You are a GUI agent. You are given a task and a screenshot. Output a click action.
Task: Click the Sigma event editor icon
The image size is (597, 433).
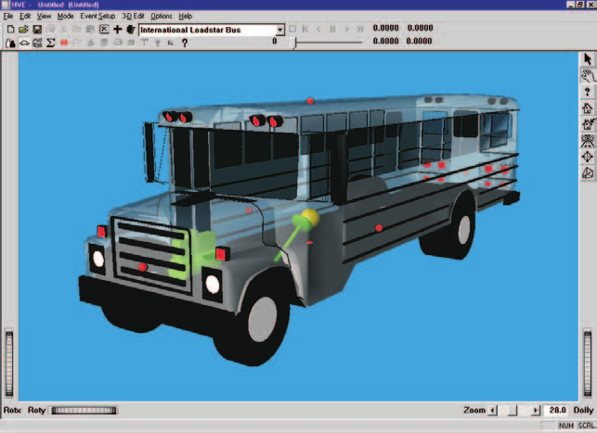click(x=50, y=43)
